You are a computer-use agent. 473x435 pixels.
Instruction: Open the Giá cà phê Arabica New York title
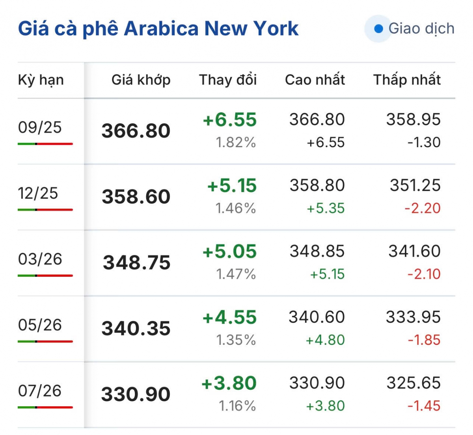(158, 29)
